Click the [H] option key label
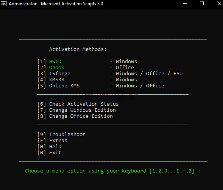The width and height of the screenshot is (223, 190). tap(42, 147)
